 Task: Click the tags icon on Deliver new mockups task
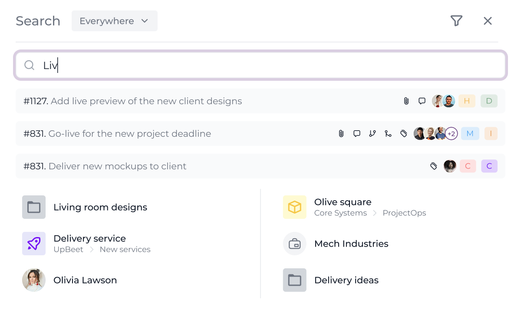click(x=433, y=166)
